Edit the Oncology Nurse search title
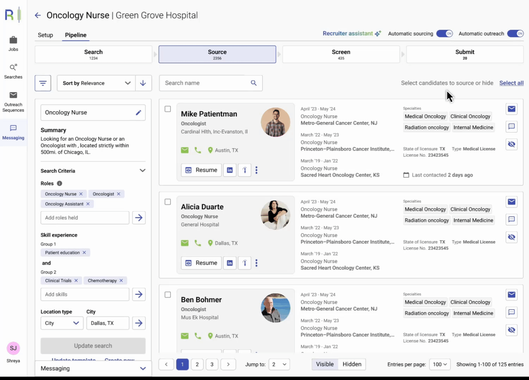The height and width of the screenshot is (380, 529). point(139,112)
